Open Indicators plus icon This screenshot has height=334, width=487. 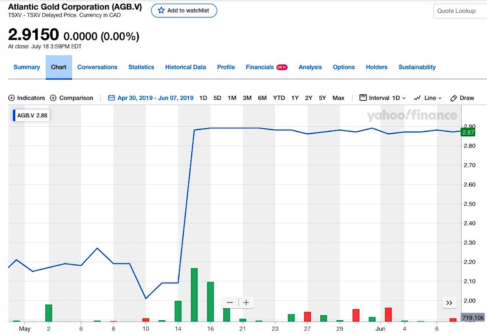coord(11,98)
